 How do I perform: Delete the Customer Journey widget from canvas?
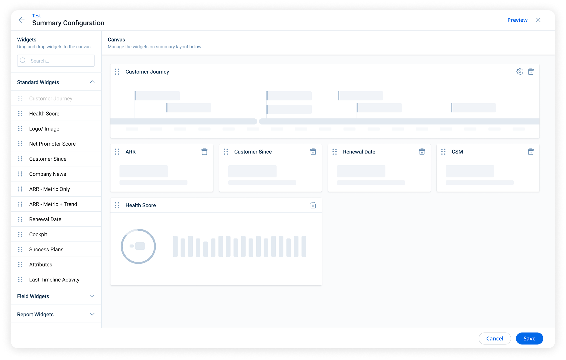[531, 71]
